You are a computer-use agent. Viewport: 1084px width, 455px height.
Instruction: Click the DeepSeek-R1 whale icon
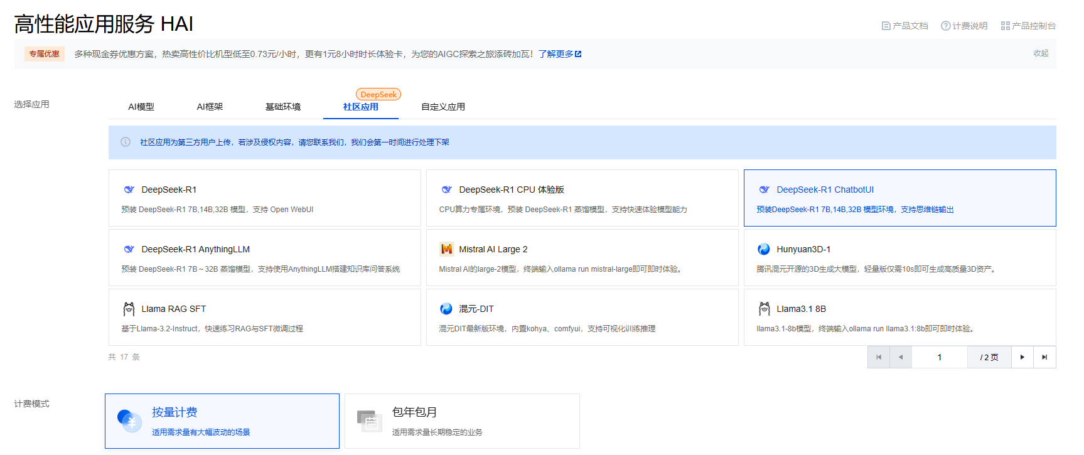point(129,190)
